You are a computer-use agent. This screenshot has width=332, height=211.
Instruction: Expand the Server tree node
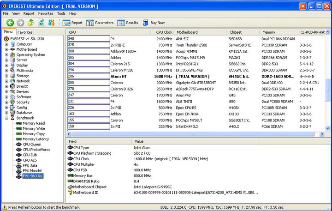pos(6,60)
